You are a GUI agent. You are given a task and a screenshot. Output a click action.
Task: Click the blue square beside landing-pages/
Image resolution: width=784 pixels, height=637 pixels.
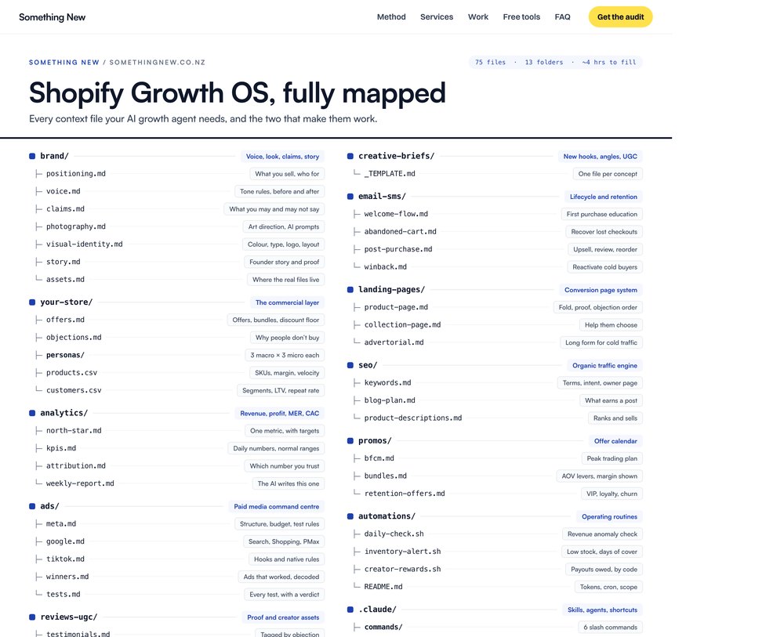(350, 290)
